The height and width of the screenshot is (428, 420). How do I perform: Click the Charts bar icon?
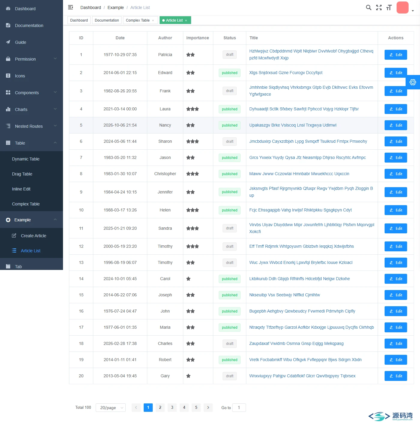[x=8, y=109]
